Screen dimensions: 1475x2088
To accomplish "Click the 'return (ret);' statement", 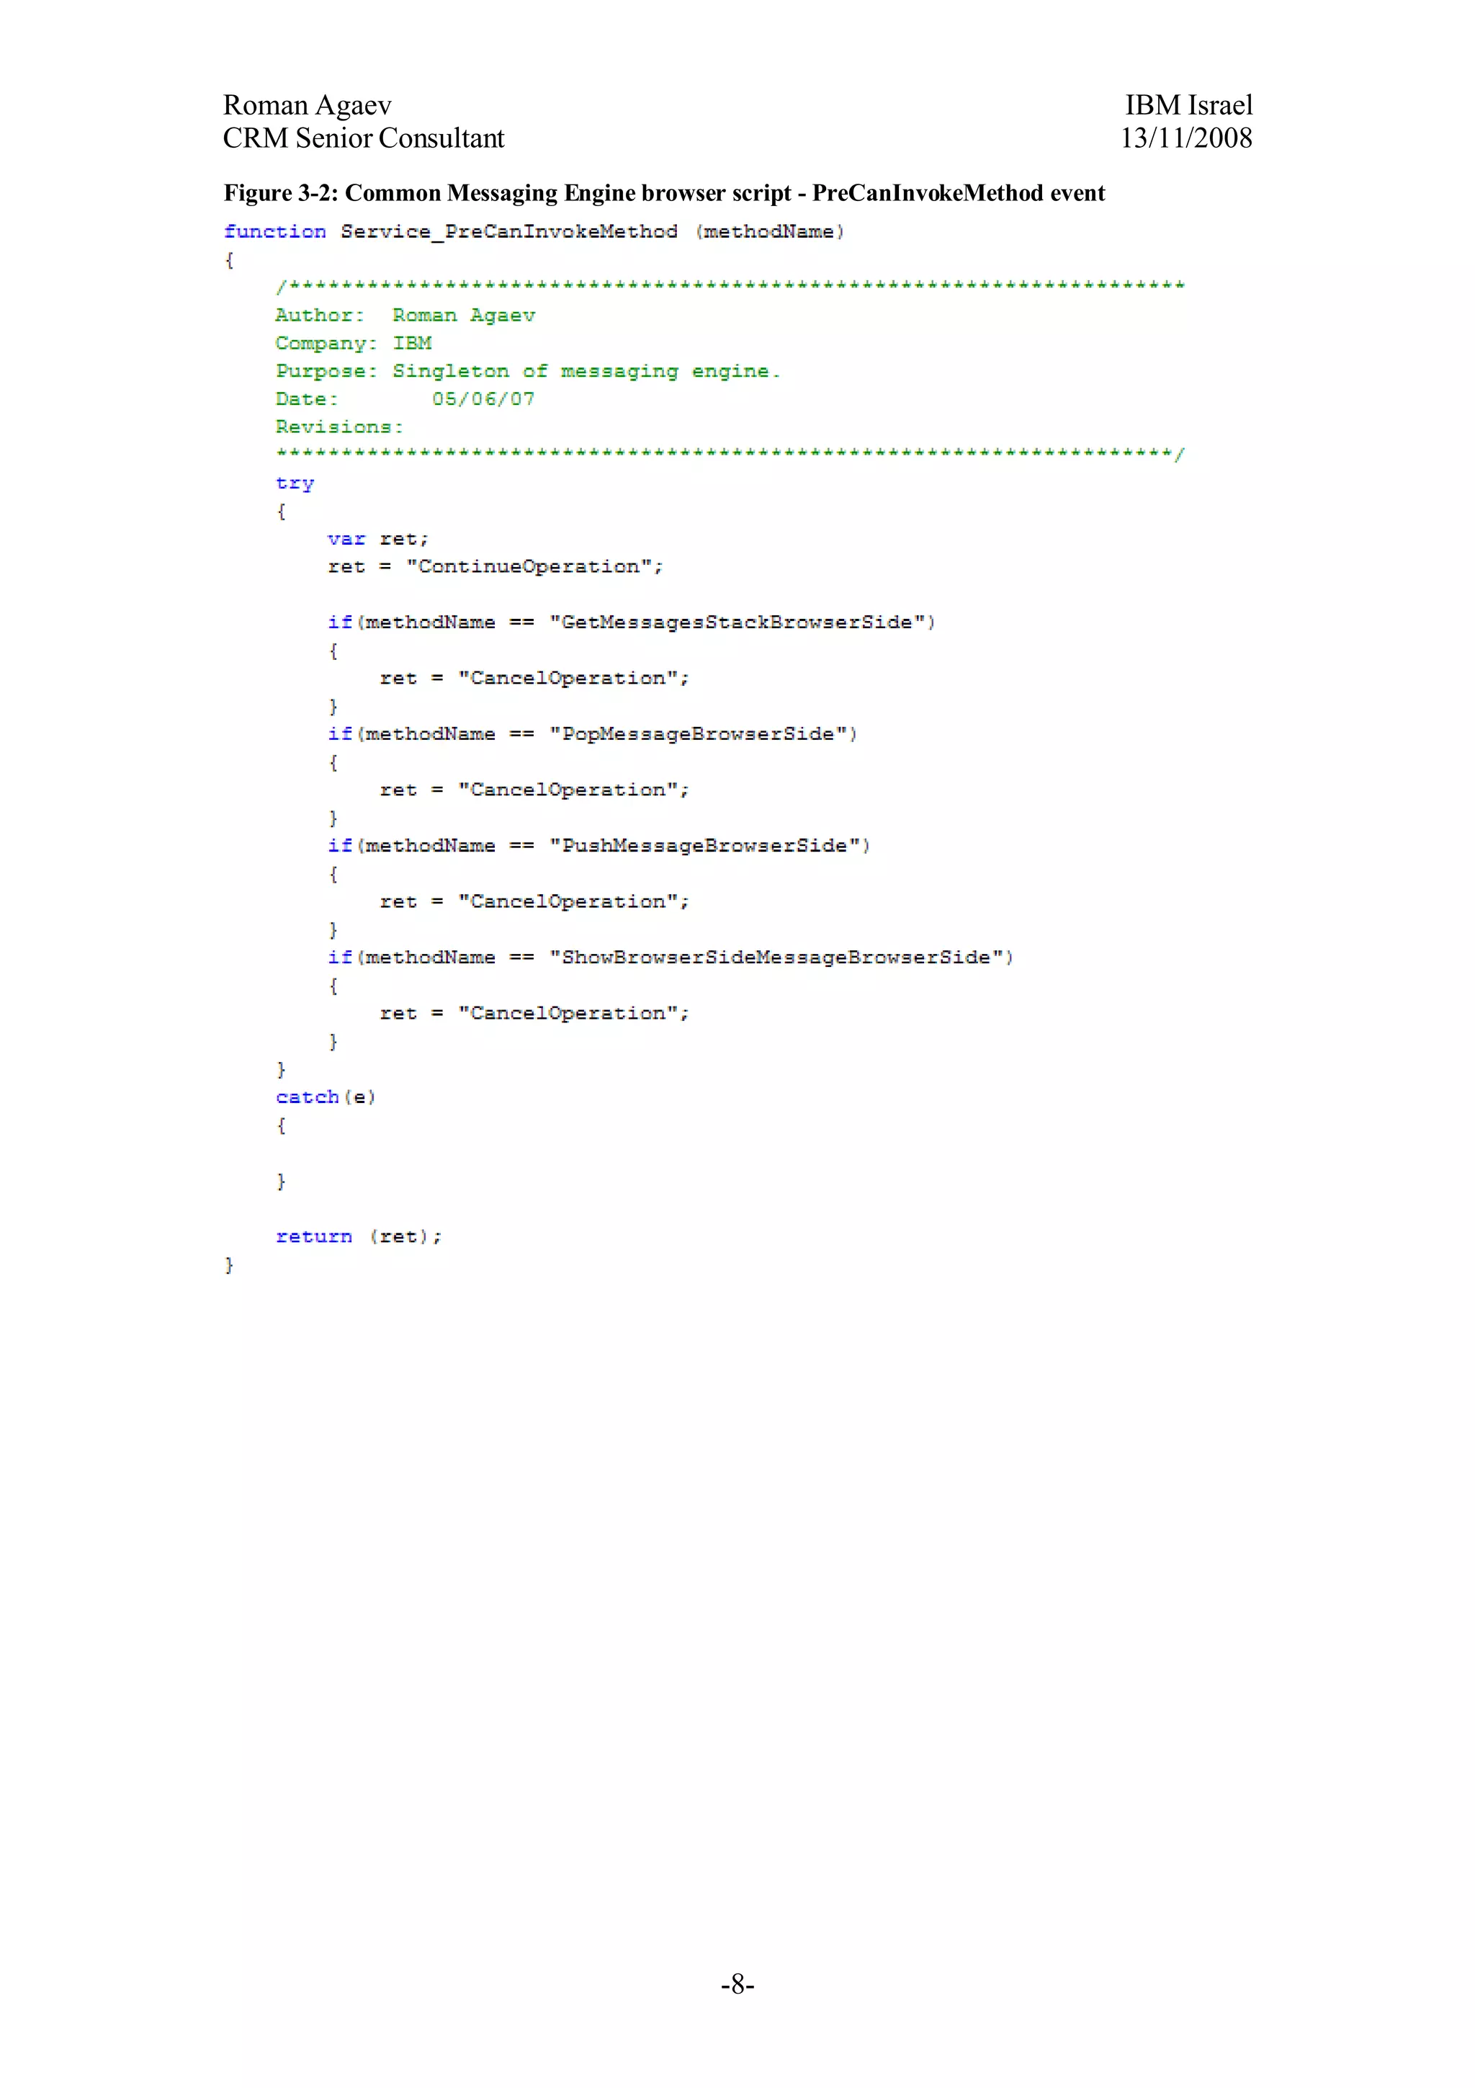I will 359,1237.
